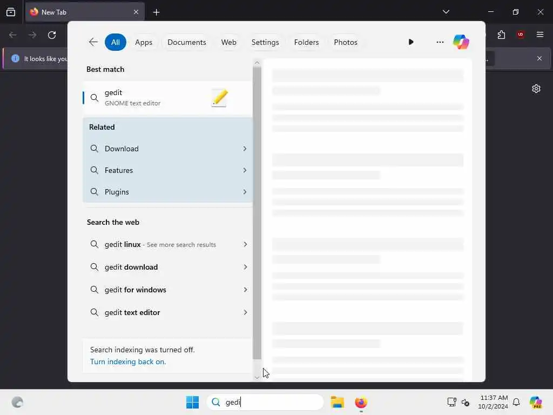
Task: Open the Windows Start menu
Action: coord(193,402)
